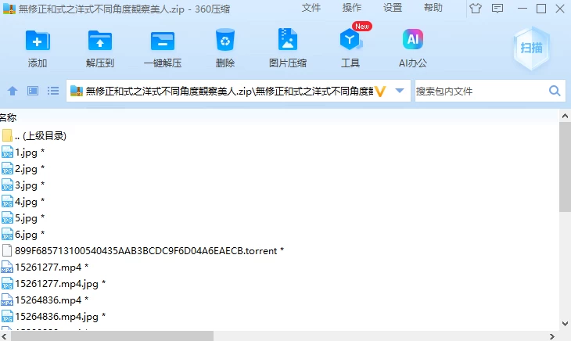This screenshot has width=571, height=341.
Task: Open the 设置 menu
Action: pos(393,8)
